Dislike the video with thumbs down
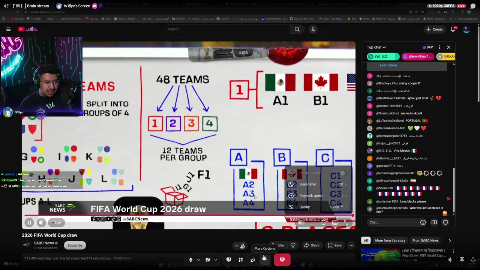This screenshot has height=270, width=480. click(x=293, y=245)
